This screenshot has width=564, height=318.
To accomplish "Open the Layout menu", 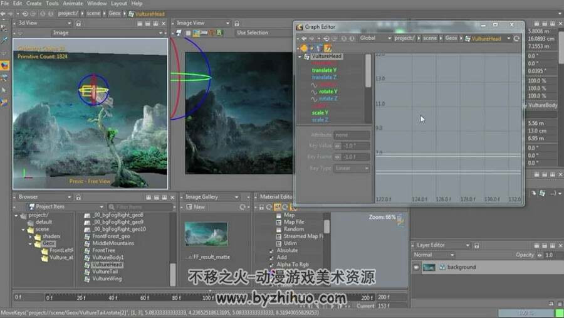I will pos(118,3).
